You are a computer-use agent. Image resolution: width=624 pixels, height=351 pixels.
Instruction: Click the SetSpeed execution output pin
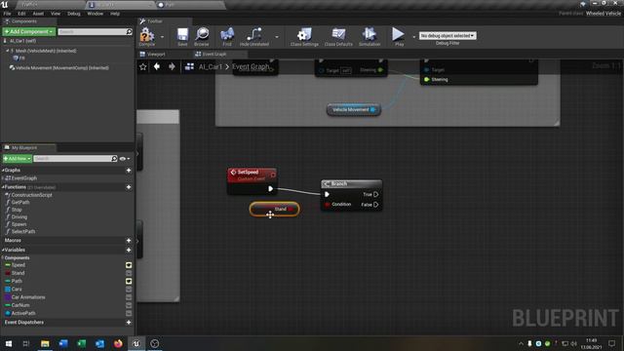pyautogui.click(x=270, y=188)
